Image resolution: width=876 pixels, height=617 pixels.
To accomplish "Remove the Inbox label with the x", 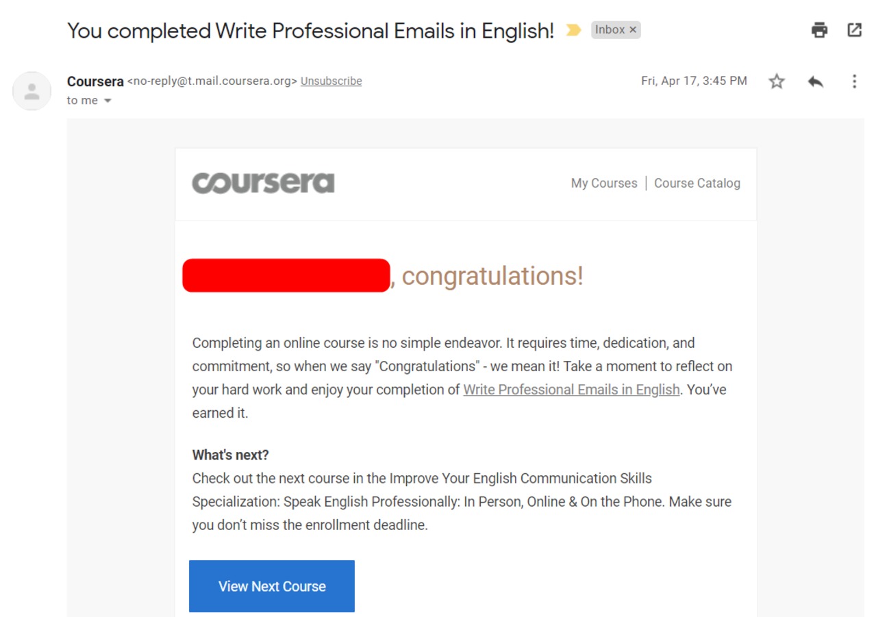I will point(633,30).
